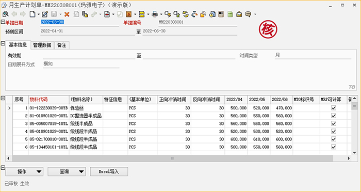Click the edit pencil icon
This screenshot has height=192, width=361.
point(45,14)
